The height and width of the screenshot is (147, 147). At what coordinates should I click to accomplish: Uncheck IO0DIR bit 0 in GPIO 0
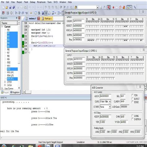coord(143,22)
